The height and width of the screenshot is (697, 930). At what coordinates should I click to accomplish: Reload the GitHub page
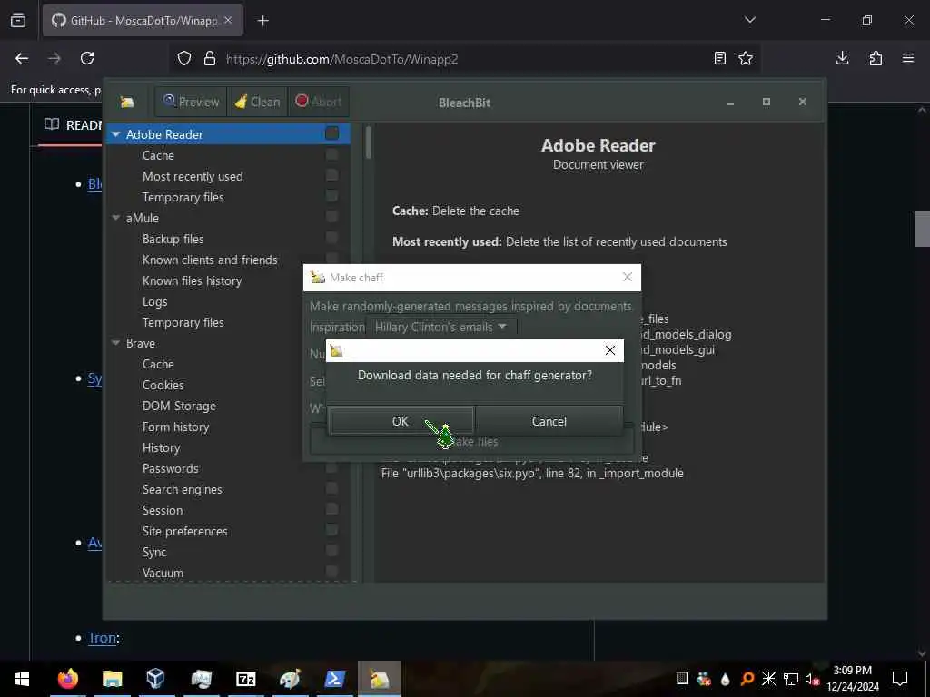coord(87,58)
